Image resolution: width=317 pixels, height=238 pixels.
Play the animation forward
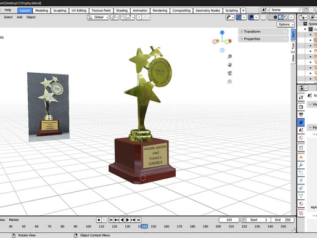128,220
